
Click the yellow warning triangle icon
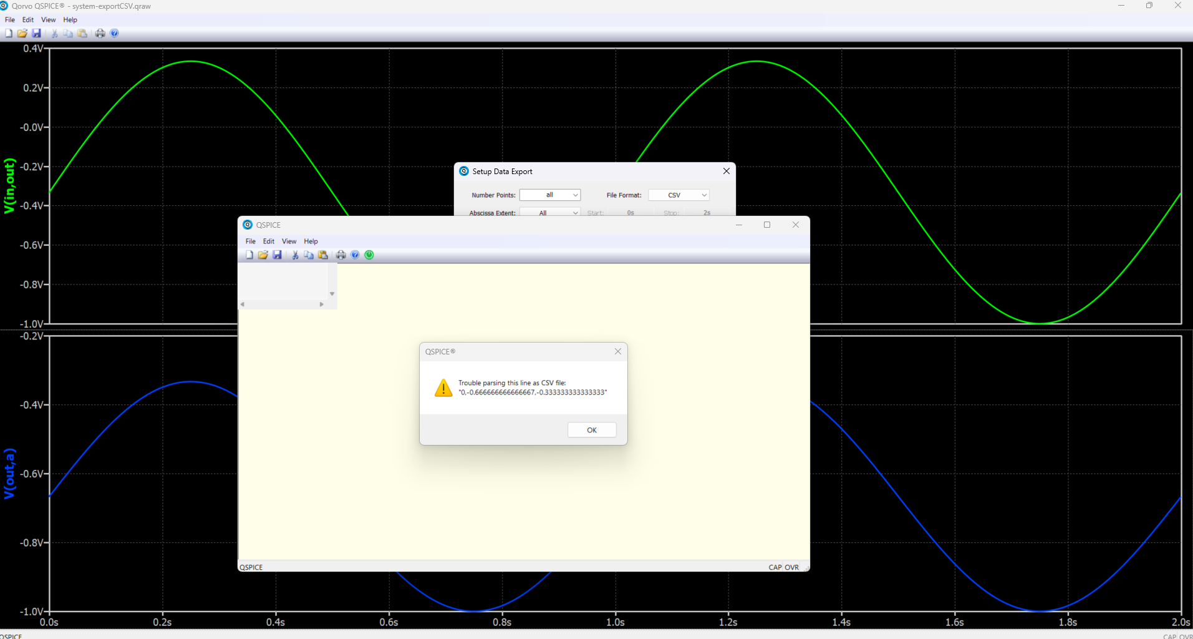pos(443,388)
